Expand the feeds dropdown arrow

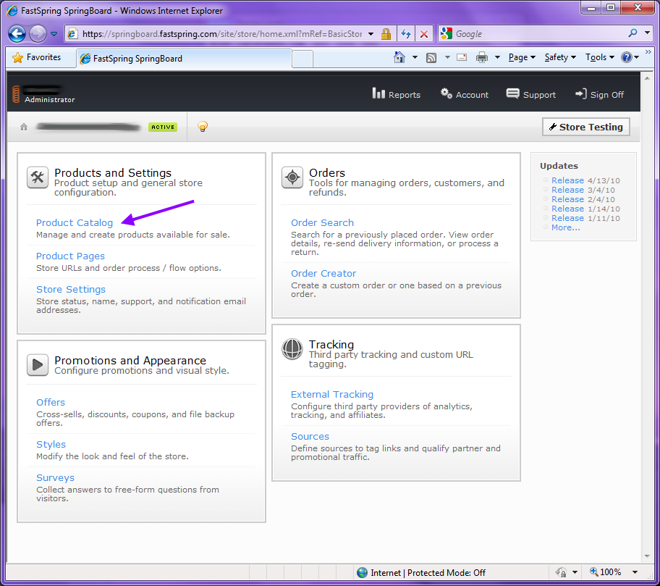(447, 57)
